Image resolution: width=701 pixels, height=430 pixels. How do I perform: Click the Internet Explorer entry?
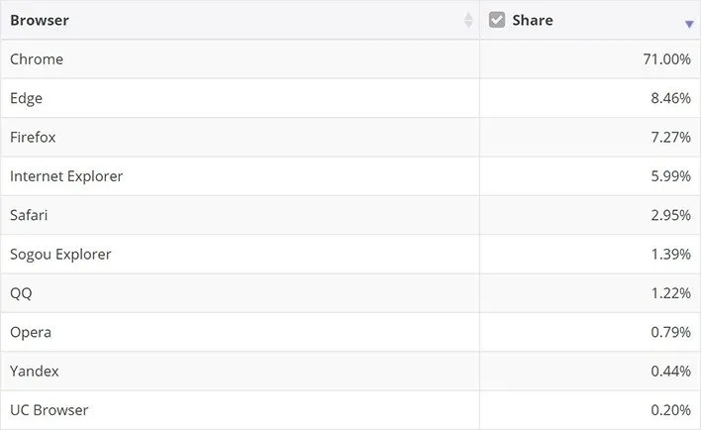66,176
